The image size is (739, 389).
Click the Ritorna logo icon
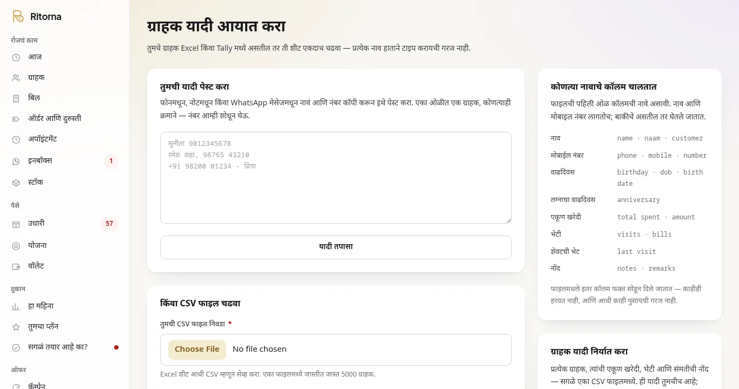click(x=18, y=16)
